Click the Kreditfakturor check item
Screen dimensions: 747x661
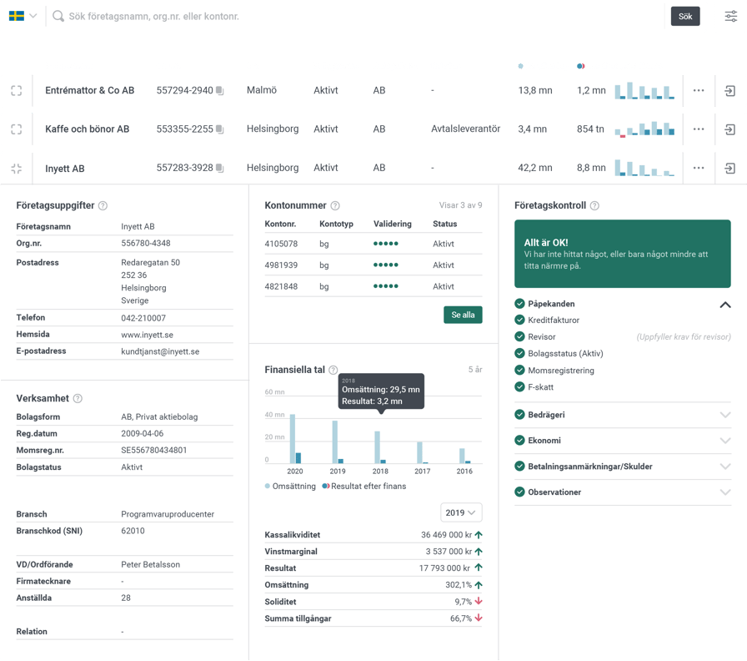[547, 320]
